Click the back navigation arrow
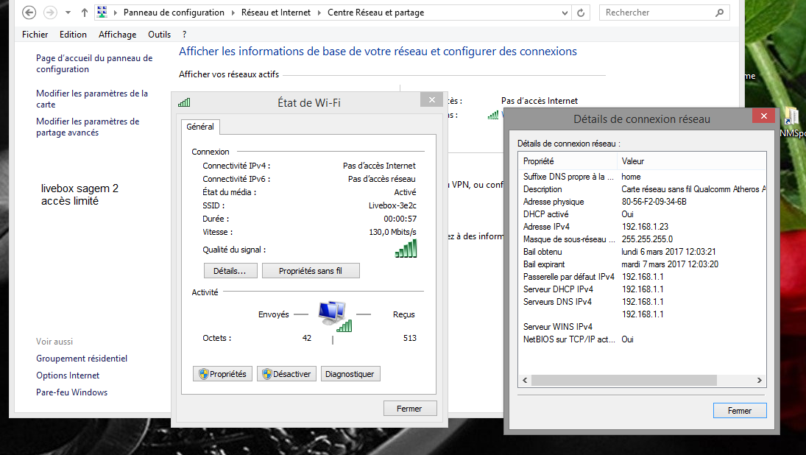The width and height of the screenshot is (806, 455). (29, 13)
